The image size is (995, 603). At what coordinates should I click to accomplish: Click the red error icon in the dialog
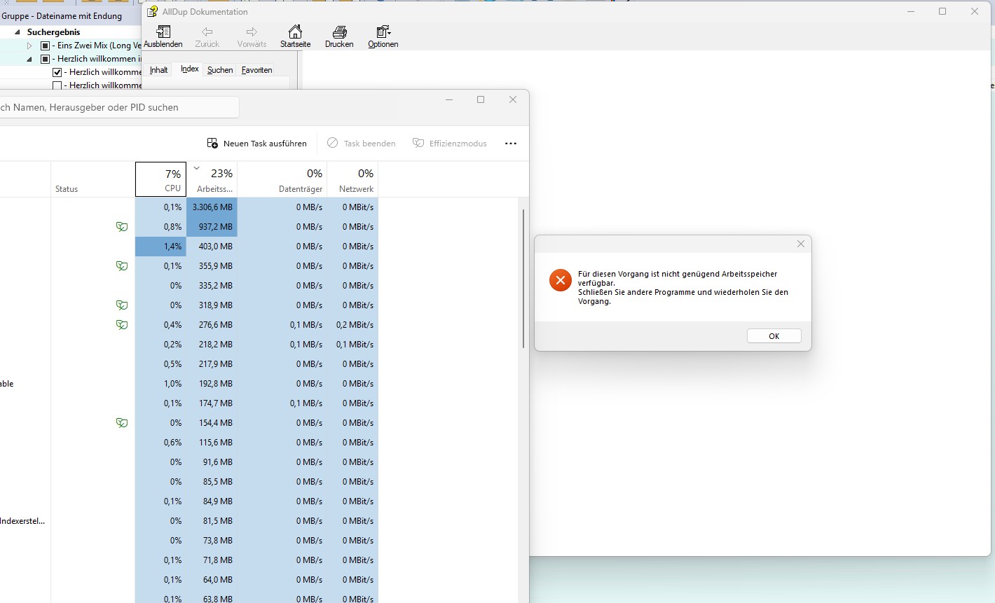pos(561,280)
